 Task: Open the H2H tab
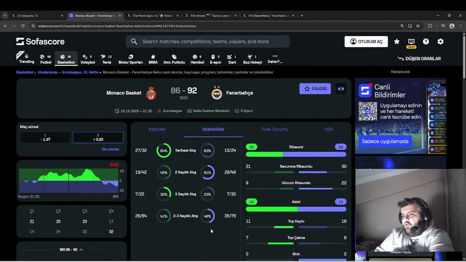(x=329, y=129)
